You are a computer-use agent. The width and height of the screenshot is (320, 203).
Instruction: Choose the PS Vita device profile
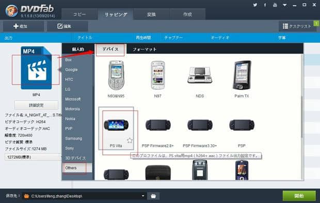coord(116,128)
